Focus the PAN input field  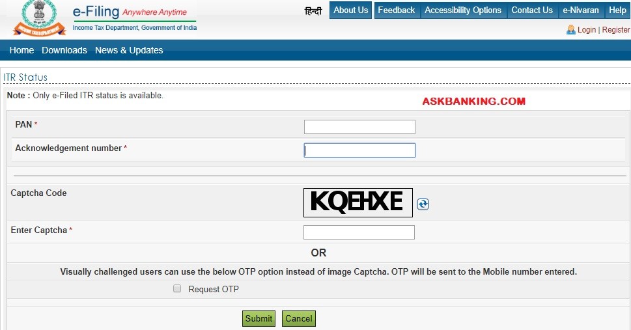[x=359, y=127]
